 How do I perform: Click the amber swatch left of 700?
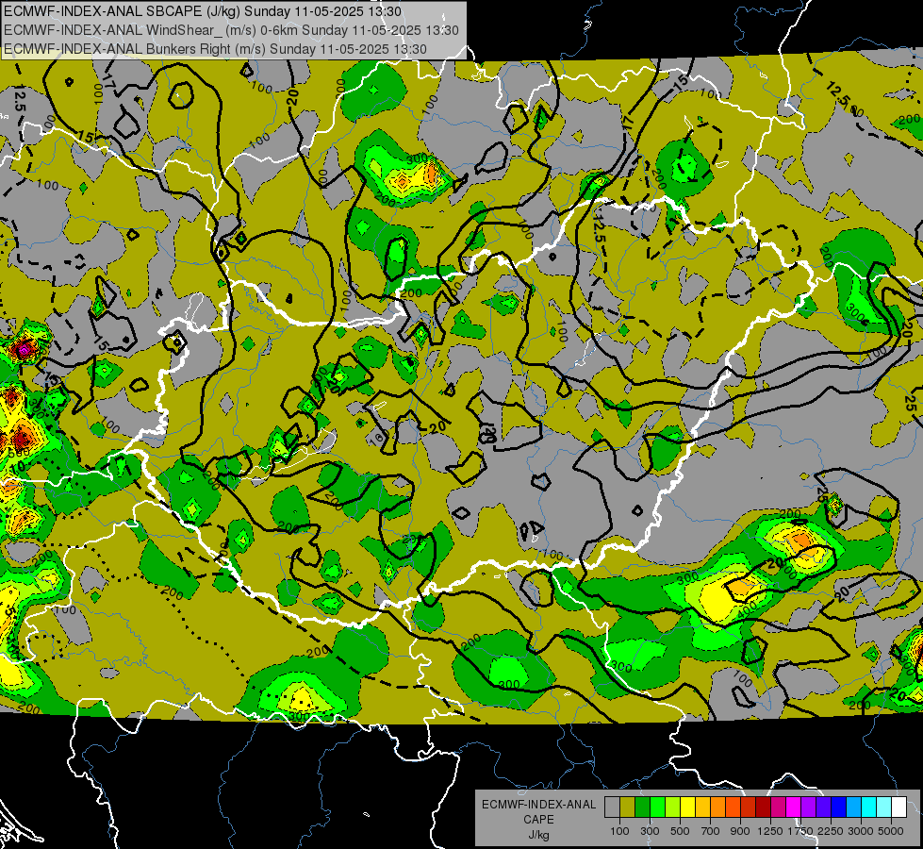coord(702,807)
